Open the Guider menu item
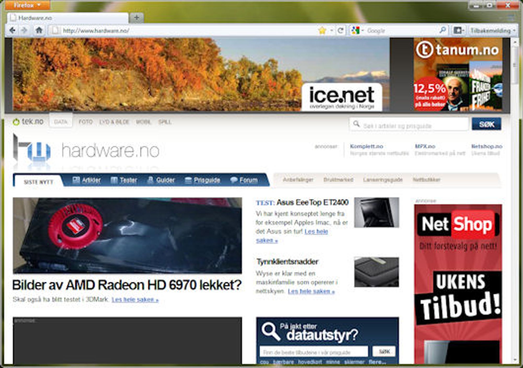The height and width of the screenshot is (368, 523). 161,180
